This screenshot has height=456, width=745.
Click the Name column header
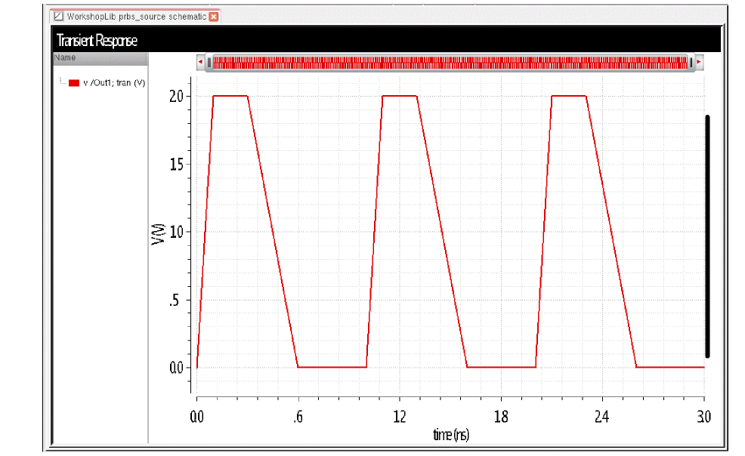coord(100,58)
